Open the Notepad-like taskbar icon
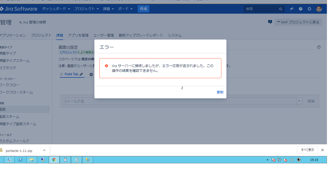Image resolution: width=333 pixels, height=187 pixels. tap(76, 160)
